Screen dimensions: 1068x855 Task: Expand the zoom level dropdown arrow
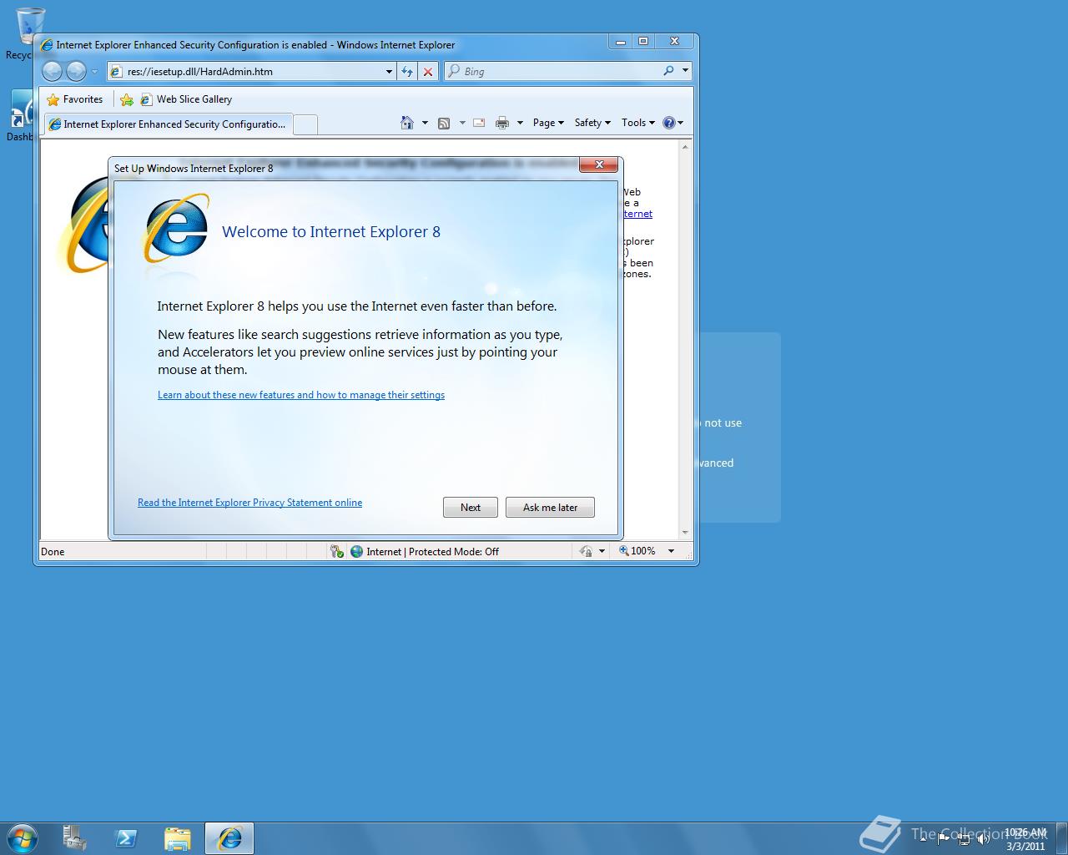pos(671,551)
